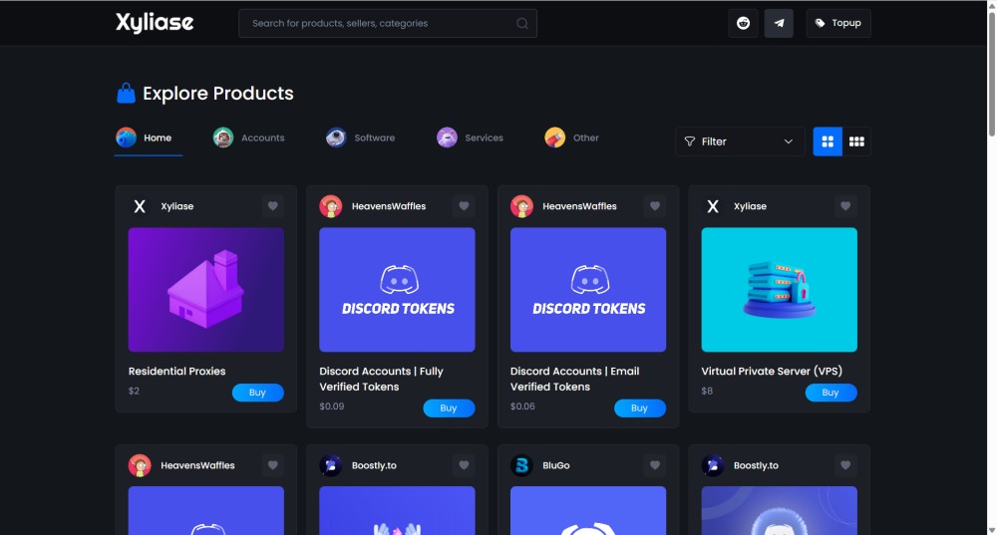Click the Xyliase X seller avatar on Residential Proxies
The image size is (997, 535).
pos(140,206)
